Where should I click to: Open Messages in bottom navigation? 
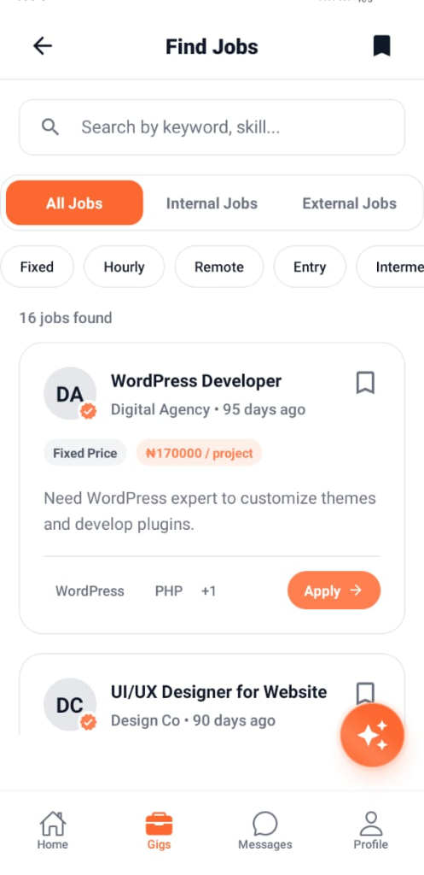coord(265,831)
